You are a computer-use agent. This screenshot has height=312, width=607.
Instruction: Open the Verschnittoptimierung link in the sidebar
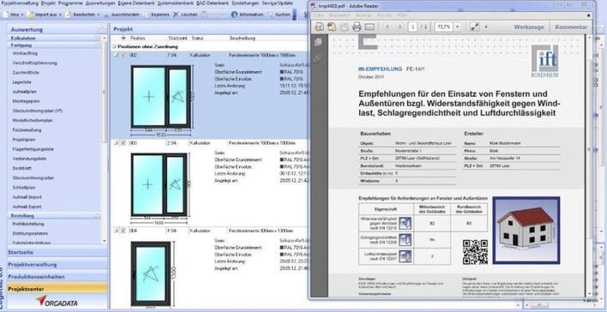click(x=34, y=63)
